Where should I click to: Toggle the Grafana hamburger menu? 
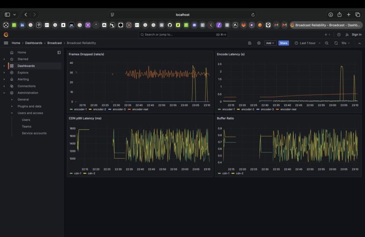(x=6, y=43)
